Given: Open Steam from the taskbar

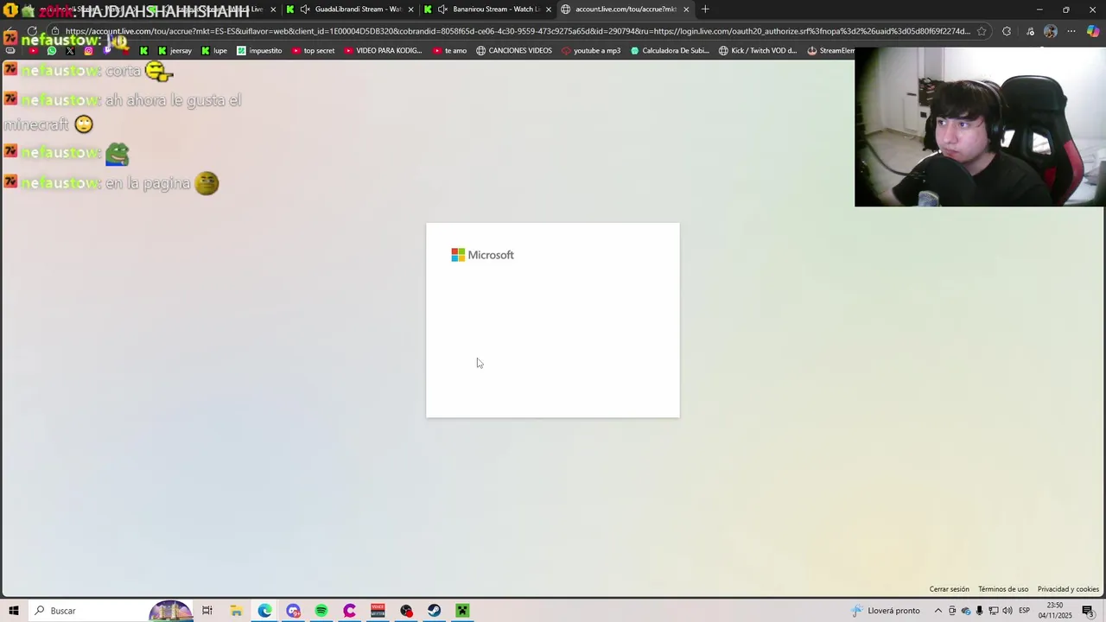Looking at the screenshot, I should click(435, 611).
